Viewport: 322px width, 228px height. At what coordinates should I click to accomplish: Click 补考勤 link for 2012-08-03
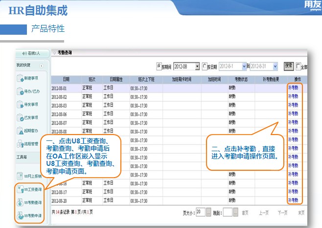pyautogui.click(x=293, y=105)
